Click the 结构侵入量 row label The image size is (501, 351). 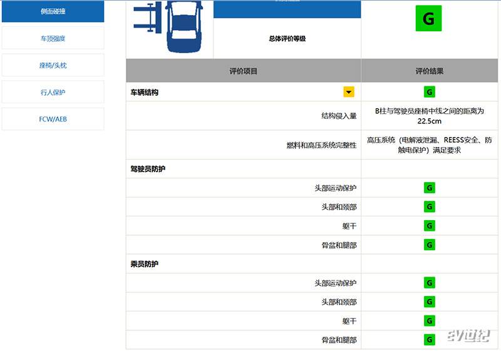(339, 116)
